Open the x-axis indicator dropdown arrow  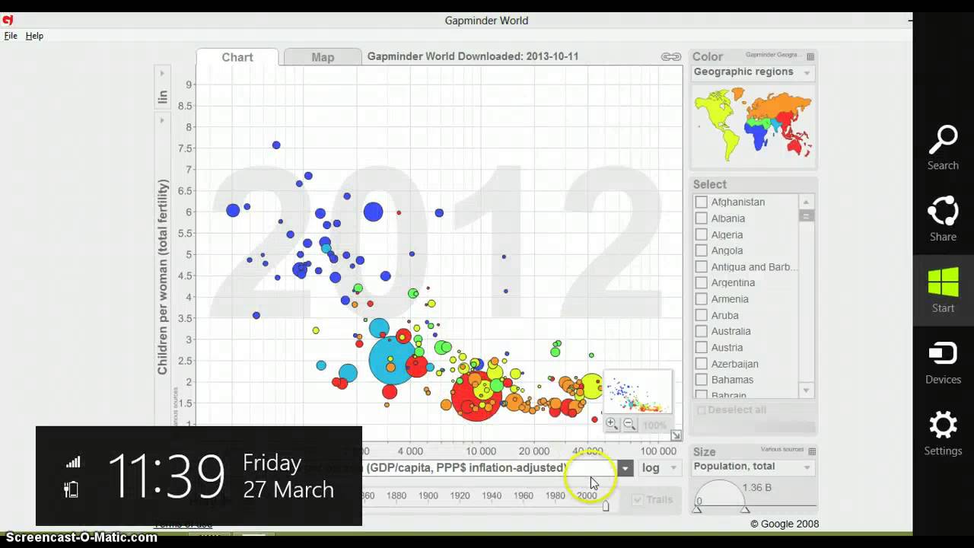point(625,468)
